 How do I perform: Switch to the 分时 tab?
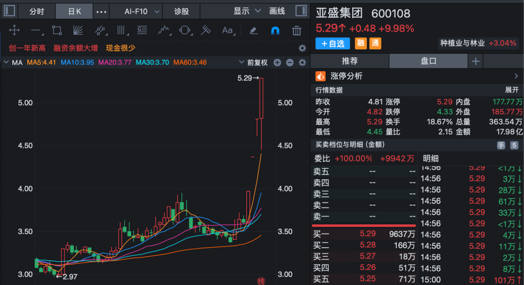point(36,11)
